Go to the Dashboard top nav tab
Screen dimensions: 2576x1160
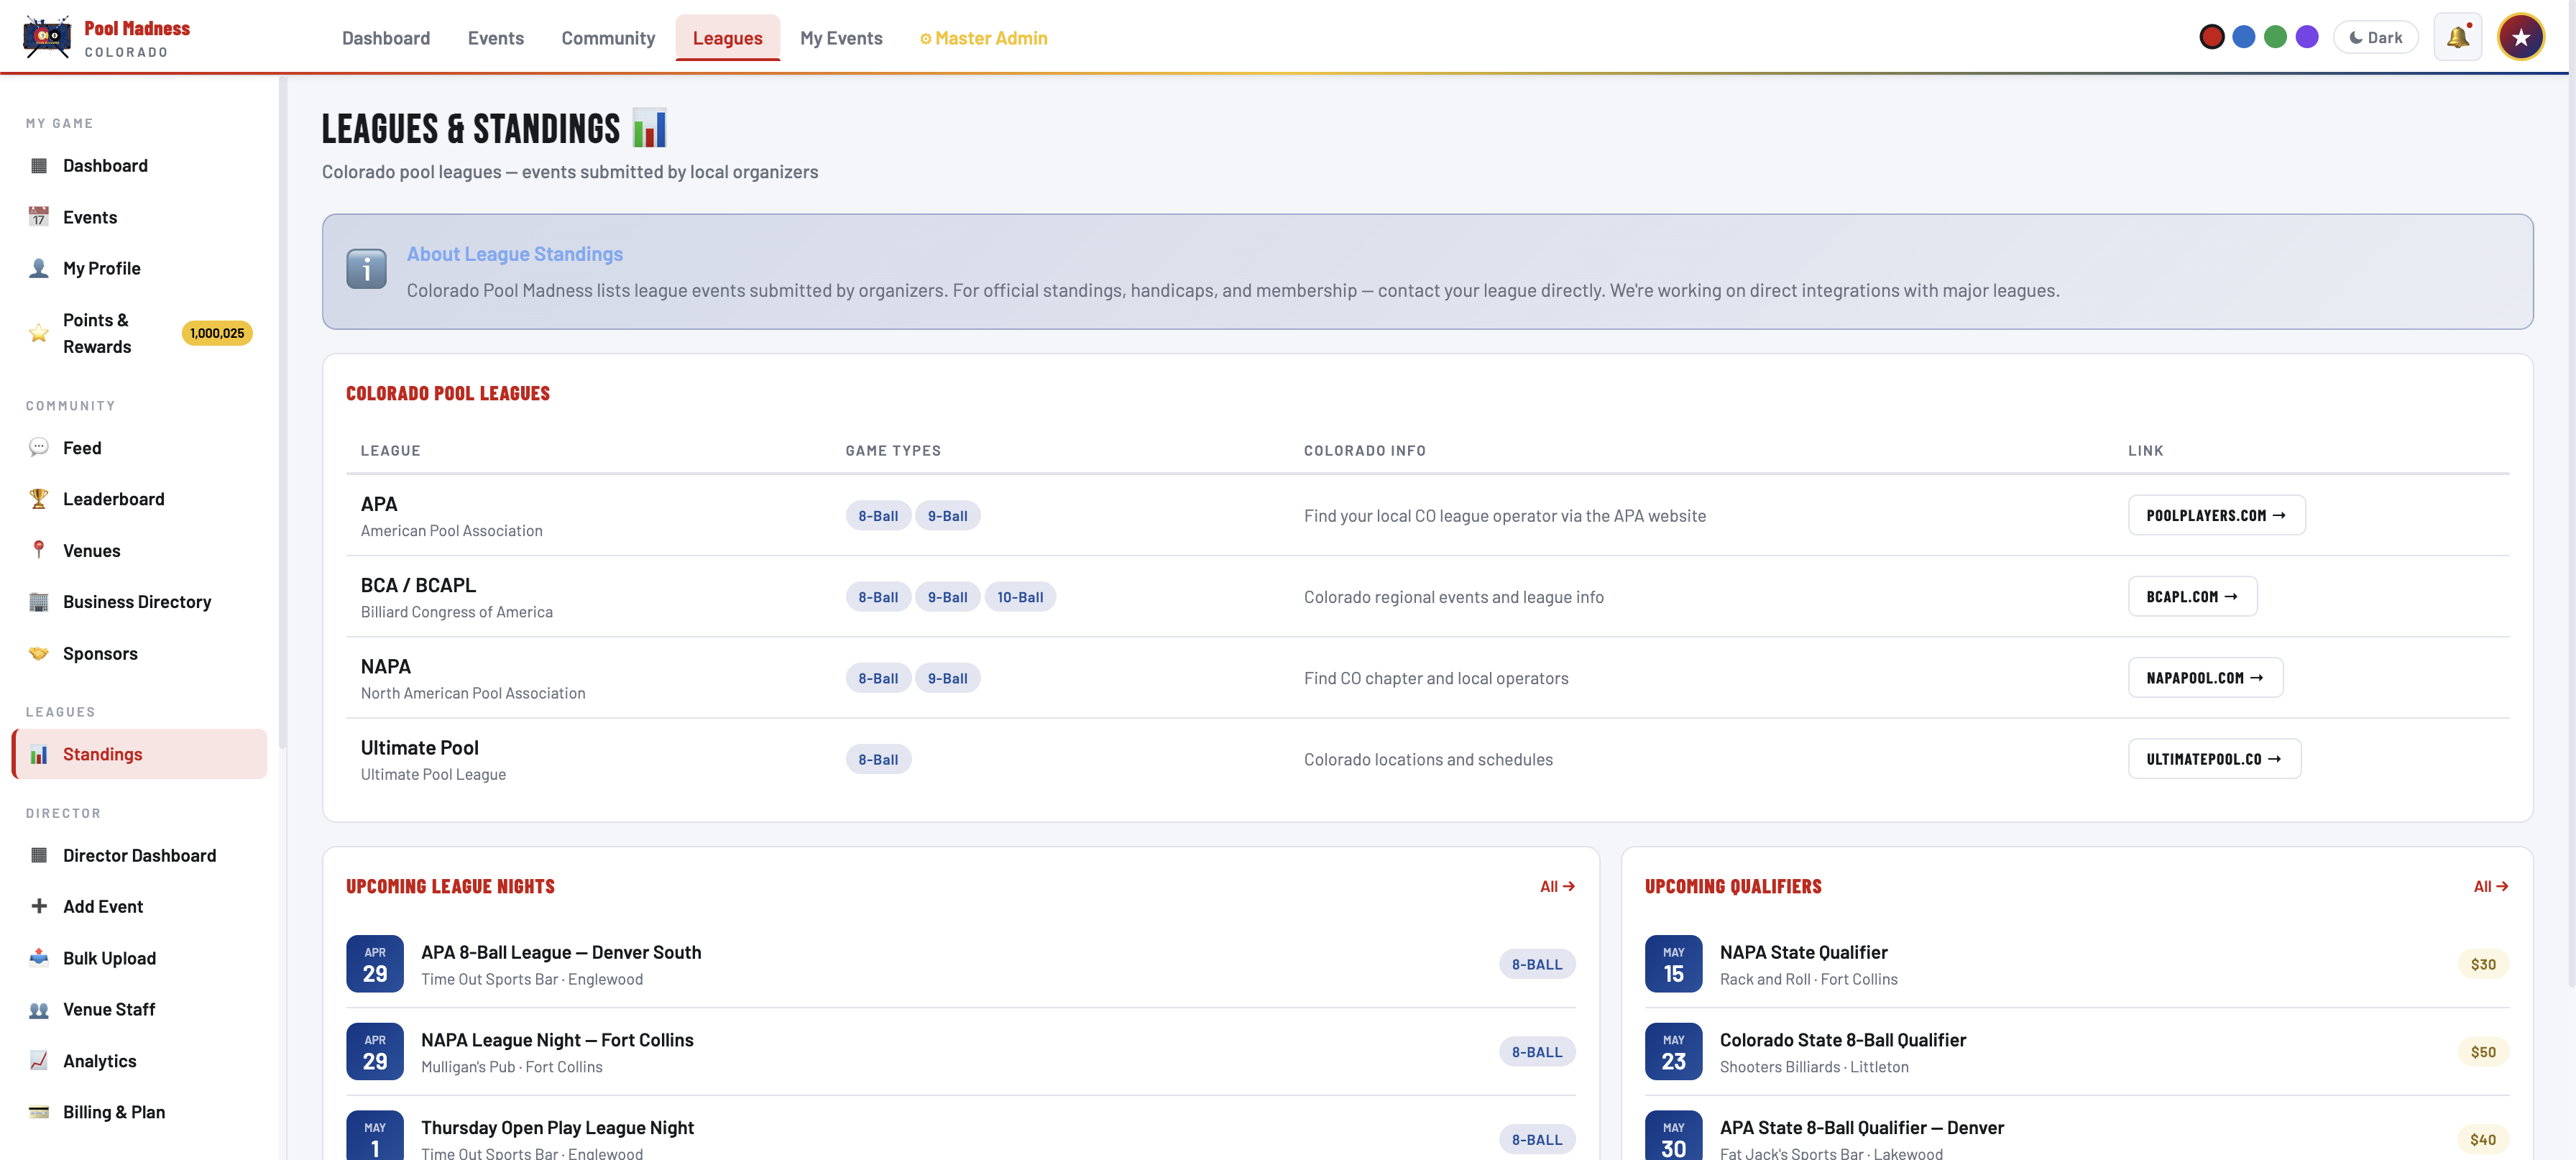point(386,38)
